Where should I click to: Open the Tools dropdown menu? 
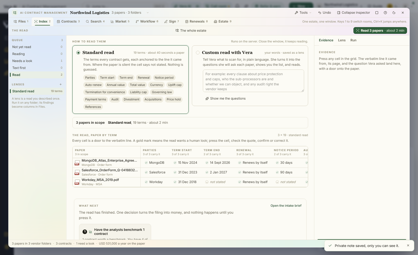pyautogui.click(x=303, y=13)
